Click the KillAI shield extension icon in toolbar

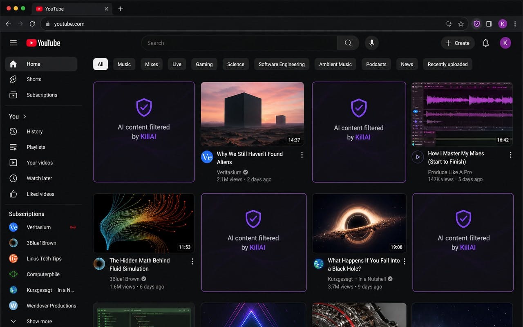point(476,24)
